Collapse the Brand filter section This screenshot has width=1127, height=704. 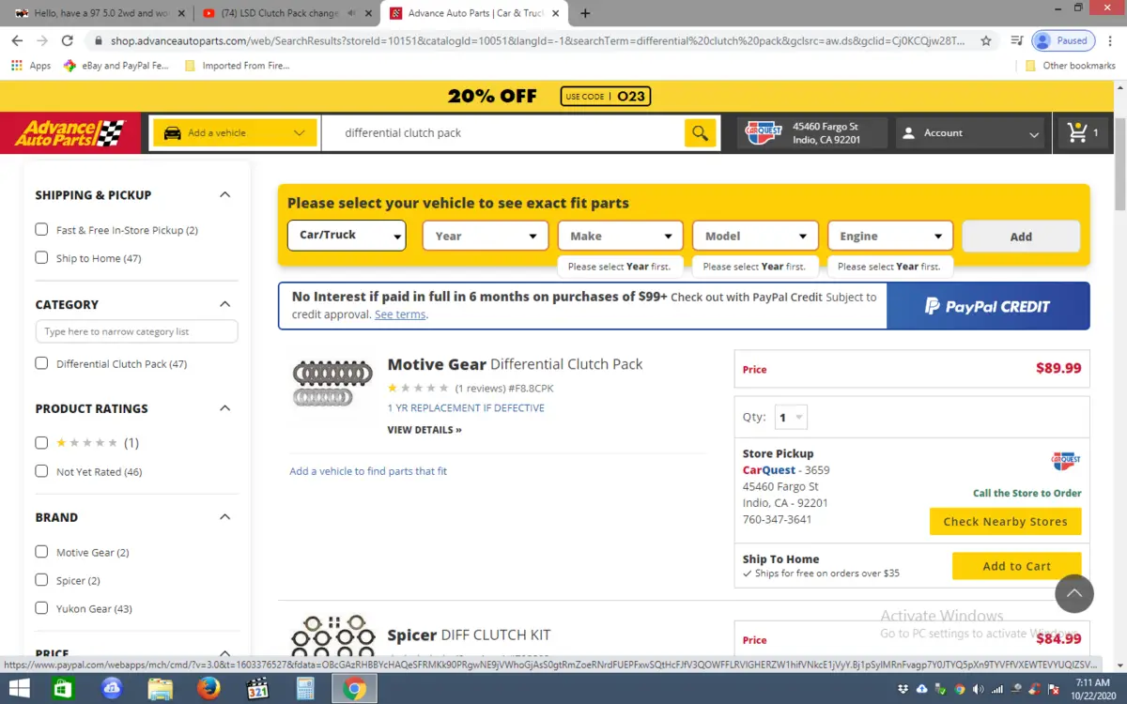224,517
